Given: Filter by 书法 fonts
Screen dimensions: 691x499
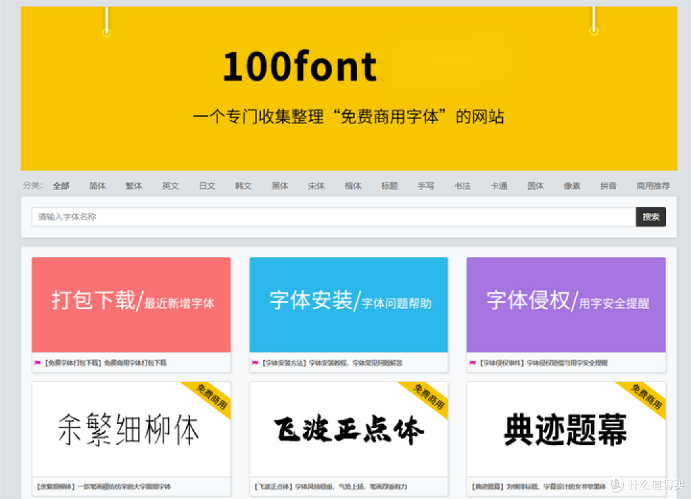Looking at the screenshot, I should click(463, 186).
